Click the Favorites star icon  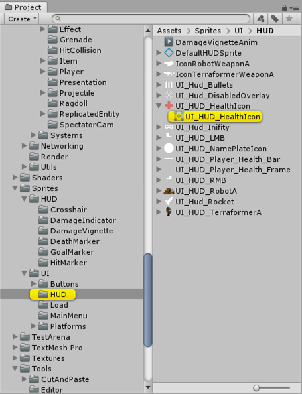(x=289, y=19)
